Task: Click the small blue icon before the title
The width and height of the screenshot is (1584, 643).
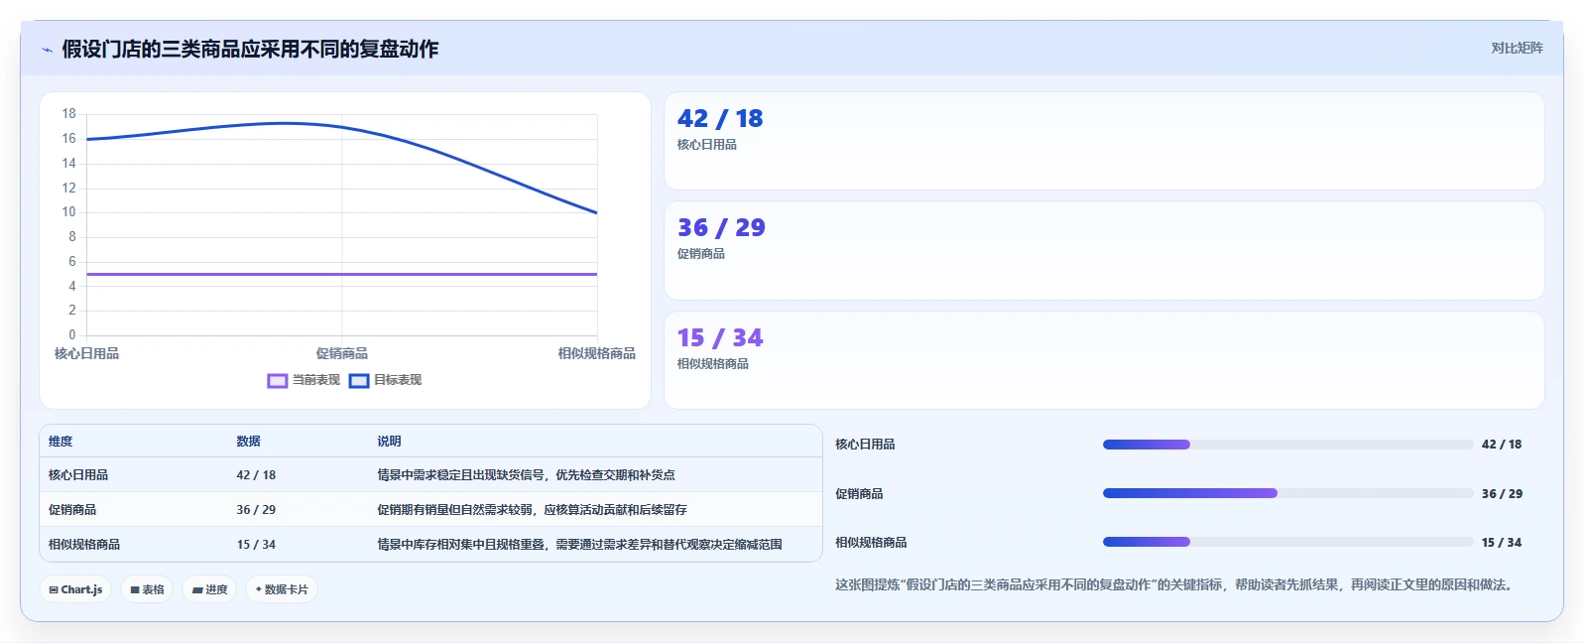Action: (x=47, y=50)
